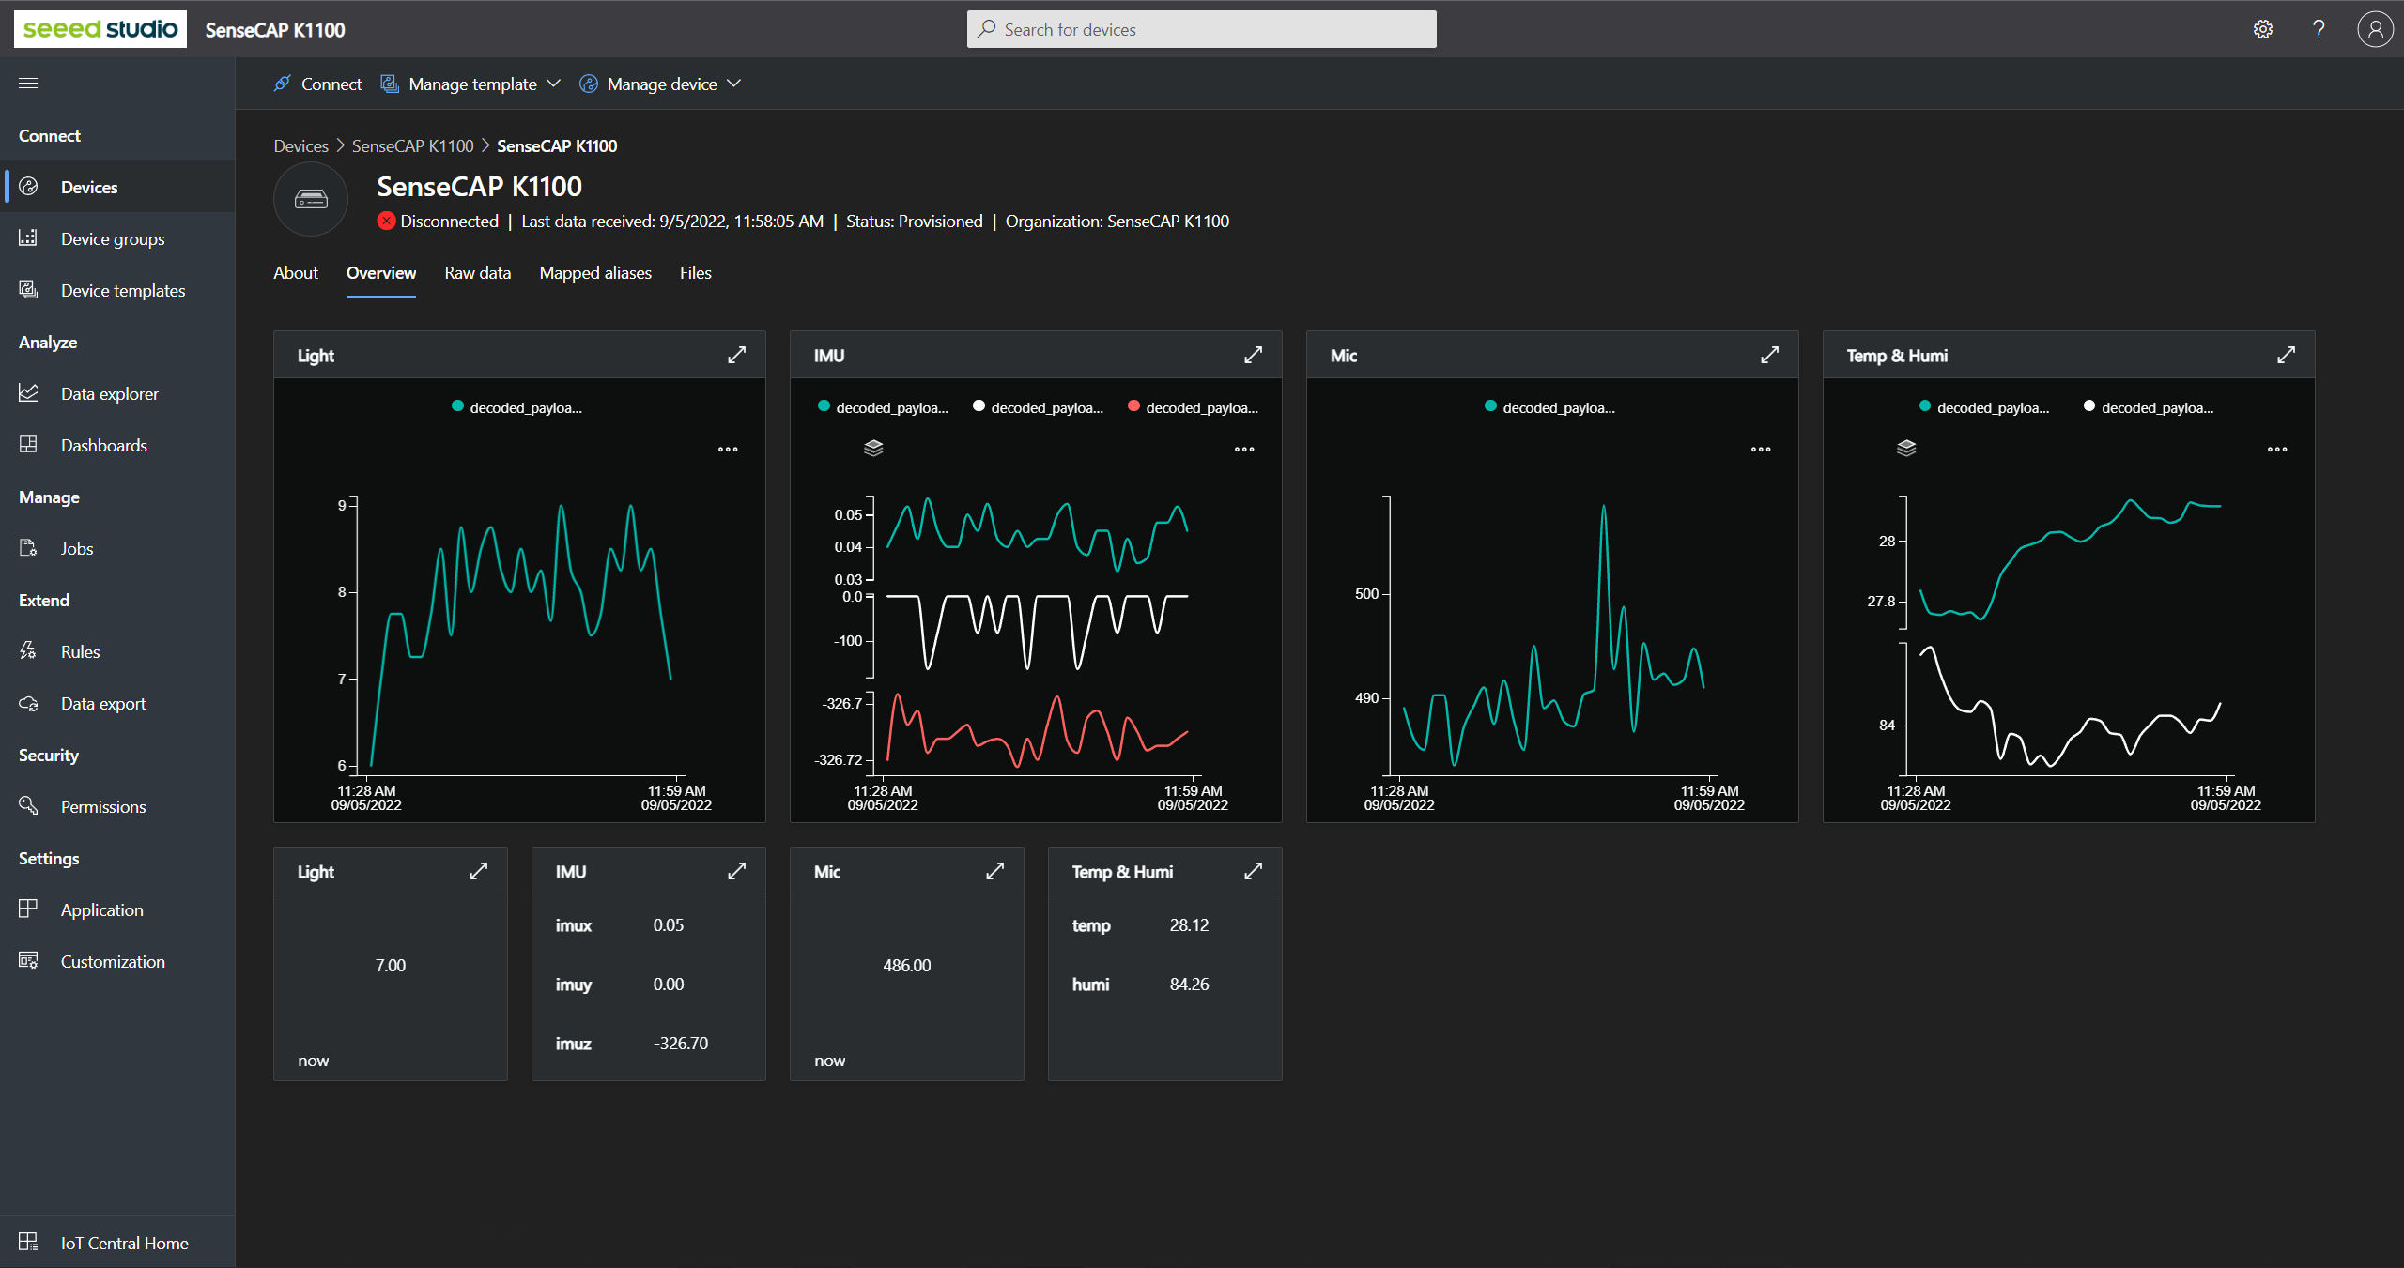The width and height of the screenshot is (2404, 1268).
Task: Open the Manage template dropdown
Action: [x=471, y=84]
